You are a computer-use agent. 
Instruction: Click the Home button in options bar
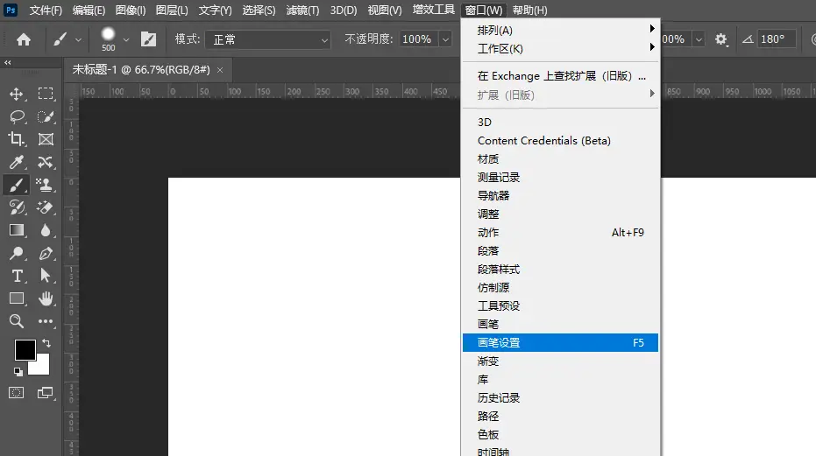pyautogui.click(x=24, y=39)
